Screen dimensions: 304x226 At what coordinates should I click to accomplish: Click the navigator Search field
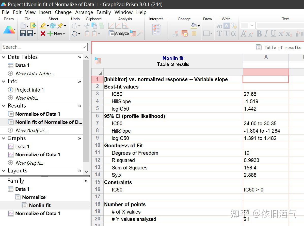point(42,47)
